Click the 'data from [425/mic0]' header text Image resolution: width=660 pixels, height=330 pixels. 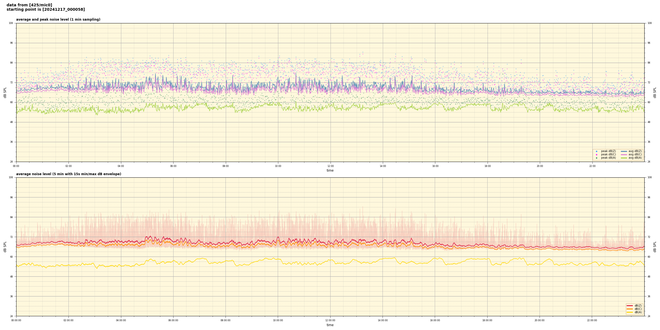click(29, 5)
